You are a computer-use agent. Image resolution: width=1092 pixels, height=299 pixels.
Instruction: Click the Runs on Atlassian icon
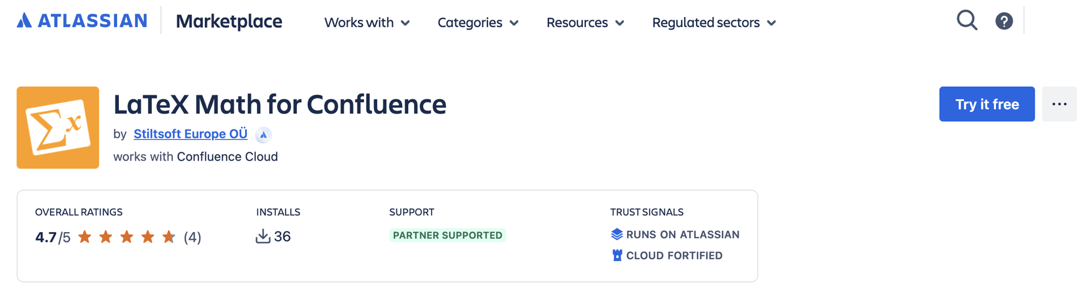tap(617, 234)
